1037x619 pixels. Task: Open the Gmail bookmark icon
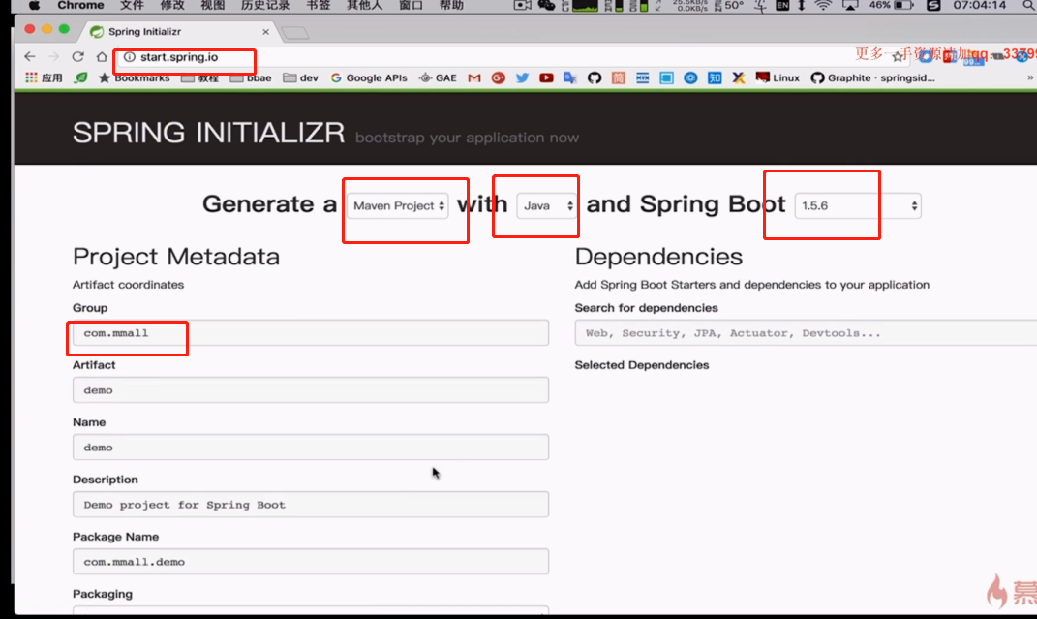474,78
